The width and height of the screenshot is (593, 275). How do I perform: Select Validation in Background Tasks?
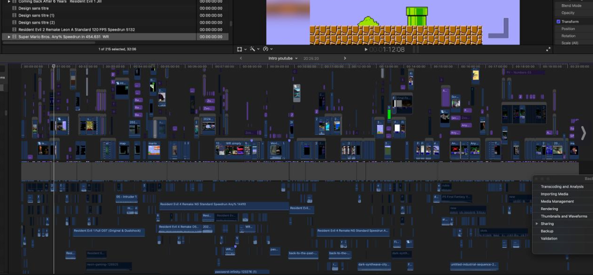coord(549,239)
